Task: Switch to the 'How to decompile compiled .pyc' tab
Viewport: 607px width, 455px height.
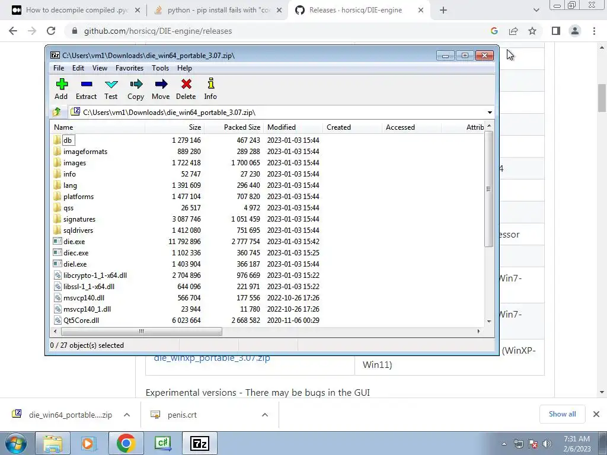Action: (77, 10)
